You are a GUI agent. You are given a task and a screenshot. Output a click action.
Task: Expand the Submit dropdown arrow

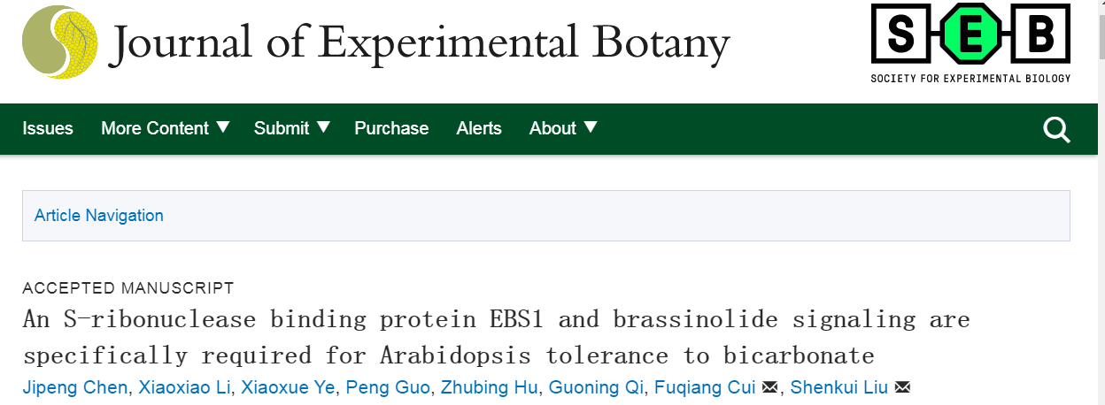(323, 127)
